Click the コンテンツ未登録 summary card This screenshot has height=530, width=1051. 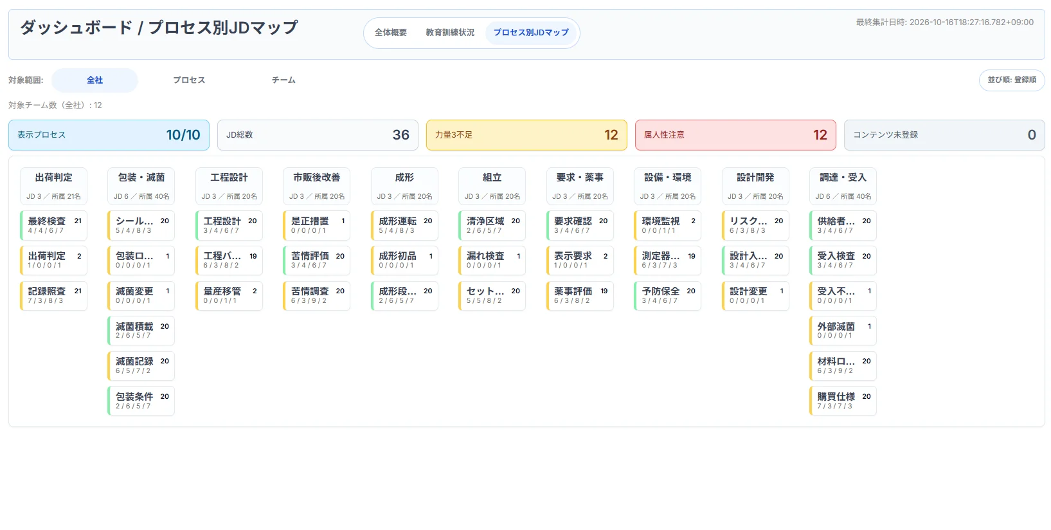point(944,135)
